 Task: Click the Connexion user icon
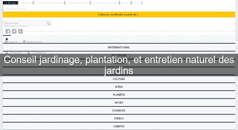click(x=29, y=52)
